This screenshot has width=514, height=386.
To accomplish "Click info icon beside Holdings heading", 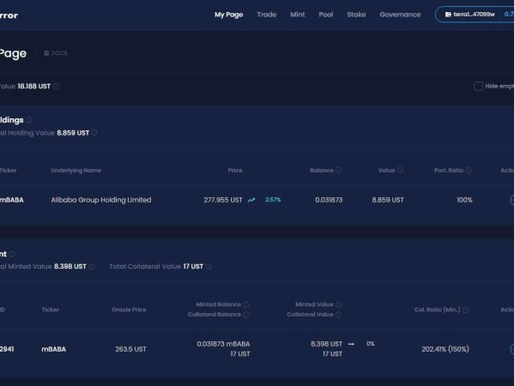I will pos(29,120).
